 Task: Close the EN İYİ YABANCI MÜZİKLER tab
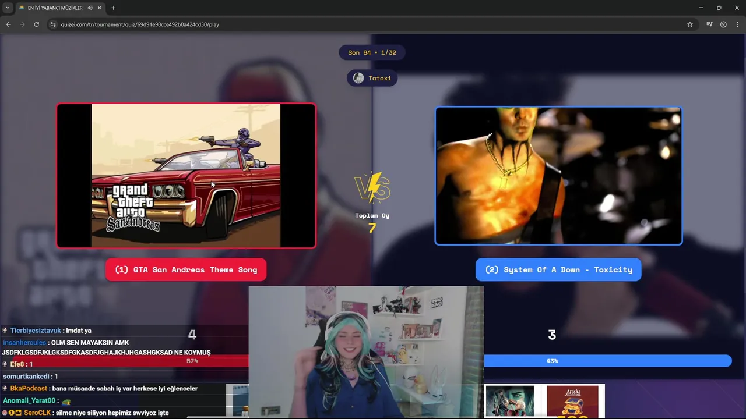click(99, 8)
